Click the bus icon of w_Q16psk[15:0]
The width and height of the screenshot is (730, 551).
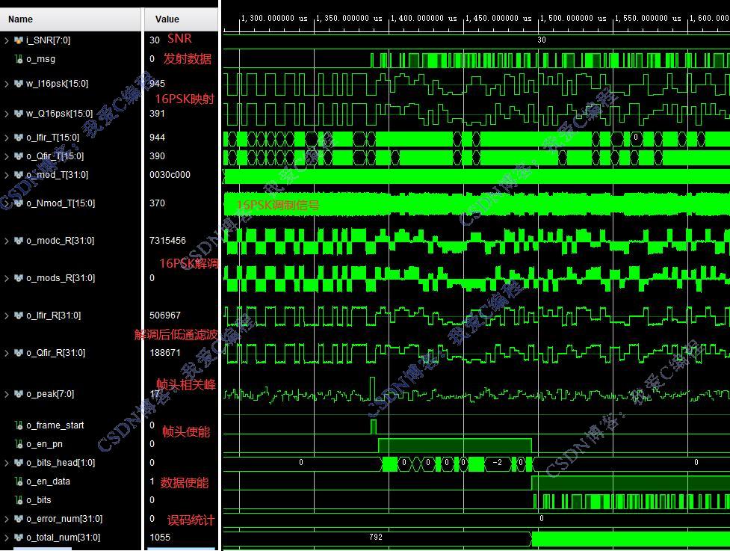click(19, 114)
